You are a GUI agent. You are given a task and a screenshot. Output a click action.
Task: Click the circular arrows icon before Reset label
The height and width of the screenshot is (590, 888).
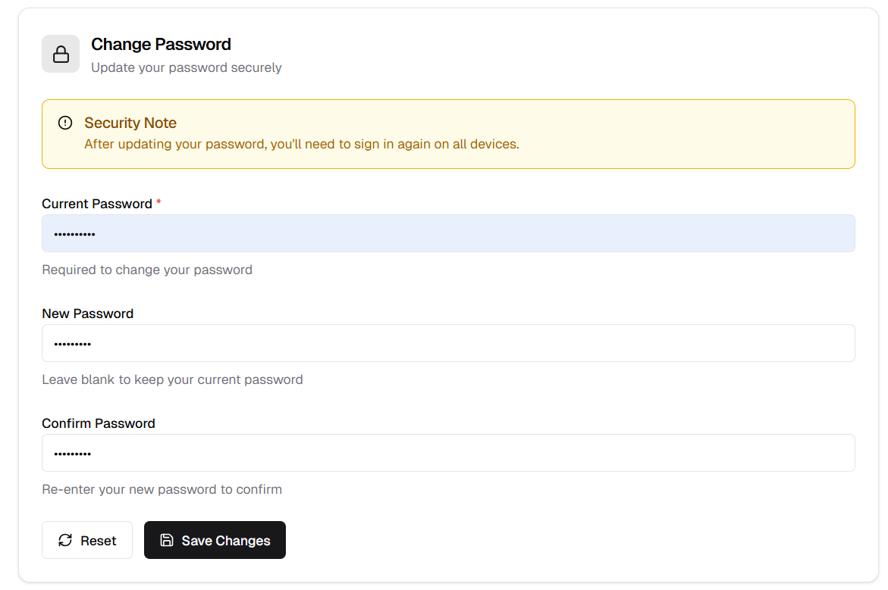(65, 540)
